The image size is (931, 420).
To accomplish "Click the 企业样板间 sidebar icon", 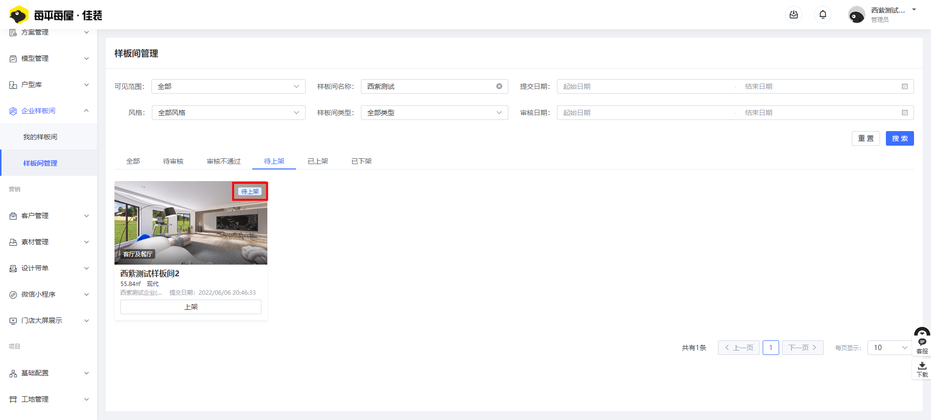I will (x=13, y=111).
